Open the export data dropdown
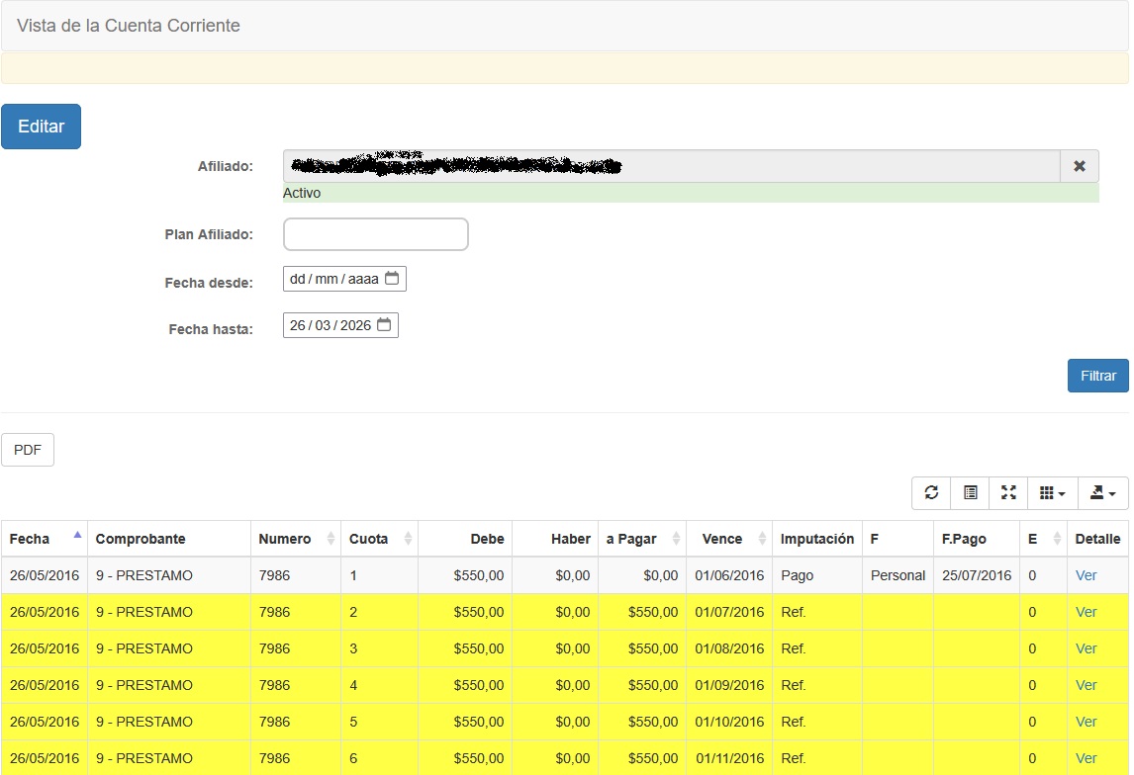The width and height of the screenshot is (1134, 775). point(1102,493)
